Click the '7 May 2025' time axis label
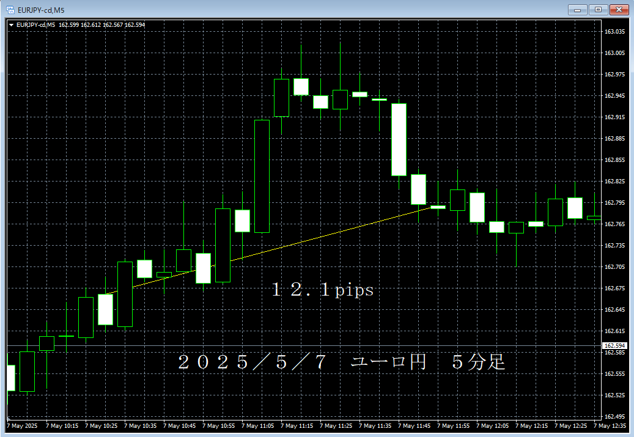 pyautogui.click(x=22, y=425)
